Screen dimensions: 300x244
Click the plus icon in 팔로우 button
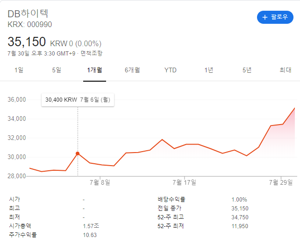265,17
